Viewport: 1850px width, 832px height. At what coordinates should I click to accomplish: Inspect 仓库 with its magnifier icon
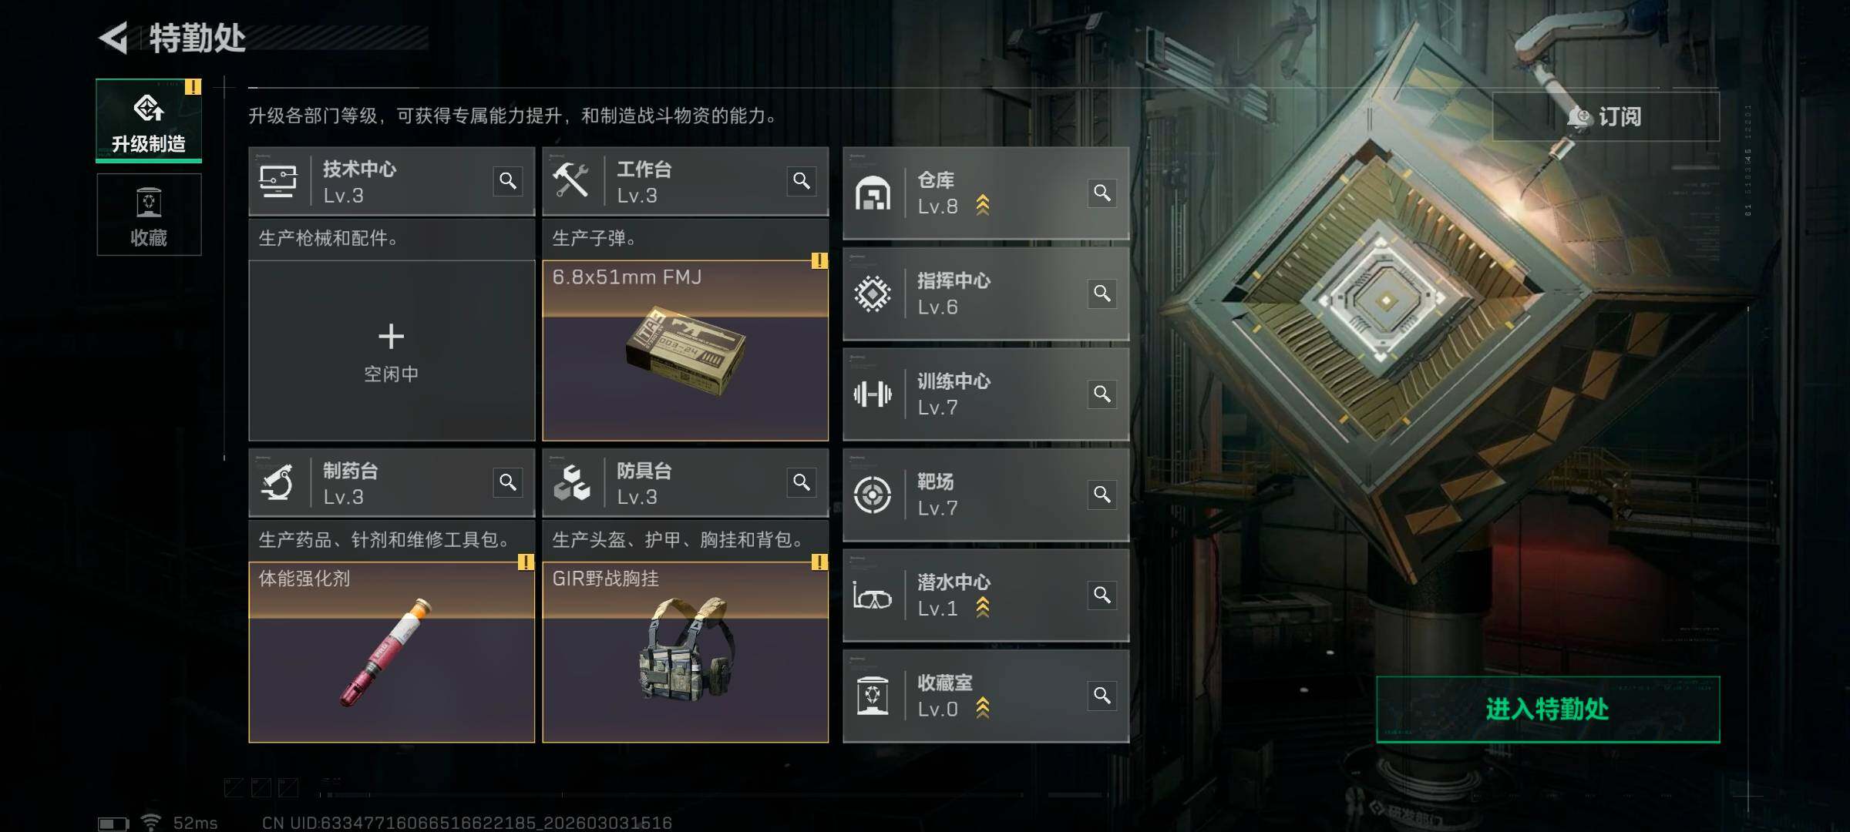coord(1102,193)
